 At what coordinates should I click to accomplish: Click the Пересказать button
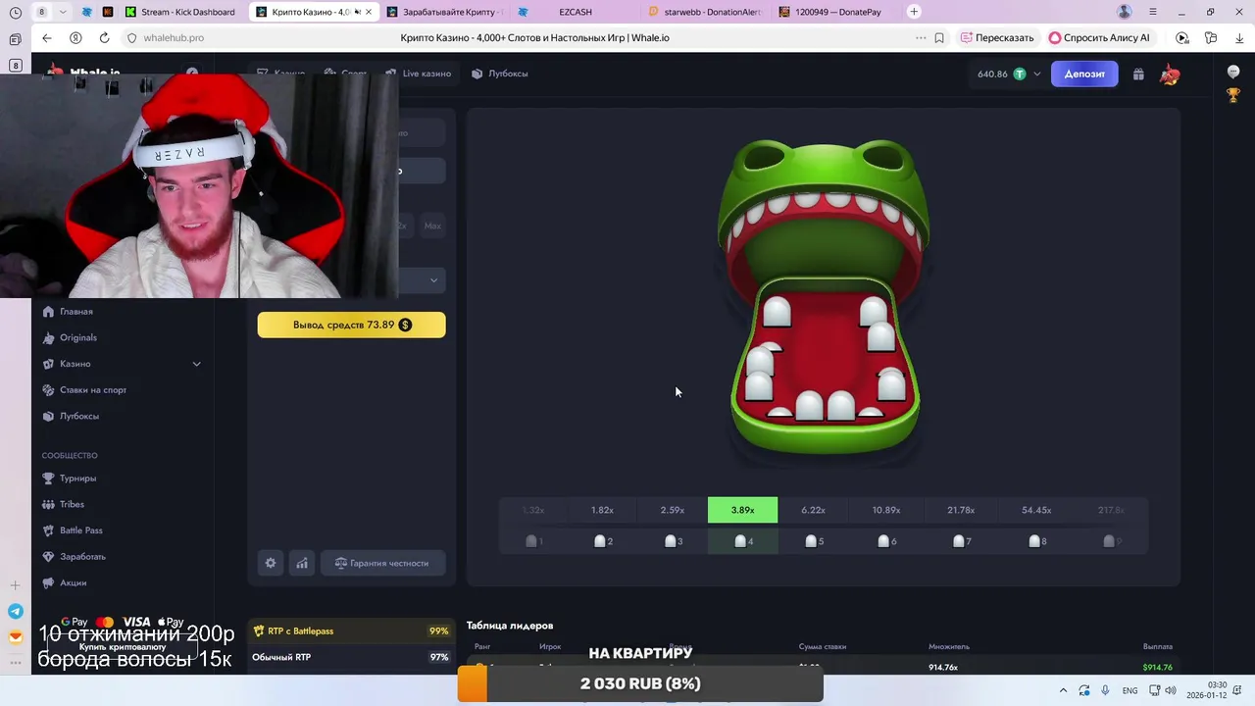(x=997, y=37)
